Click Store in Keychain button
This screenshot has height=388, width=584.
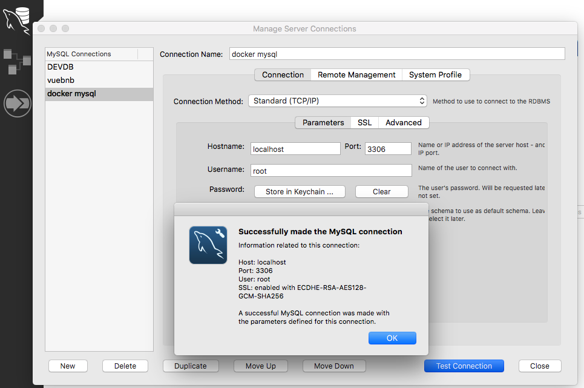[x=300, y=192]
